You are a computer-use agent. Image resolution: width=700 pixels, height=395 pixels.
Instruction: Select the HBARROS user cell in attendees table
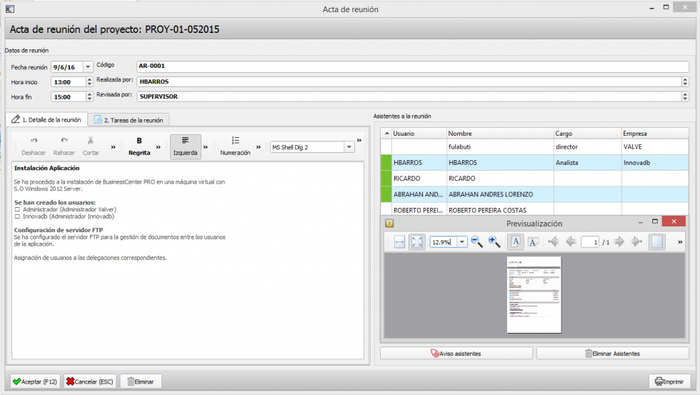click(419, 162)
